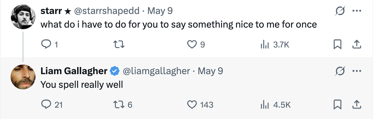Click starr's profile avatar thumbnail

point(23,17)
